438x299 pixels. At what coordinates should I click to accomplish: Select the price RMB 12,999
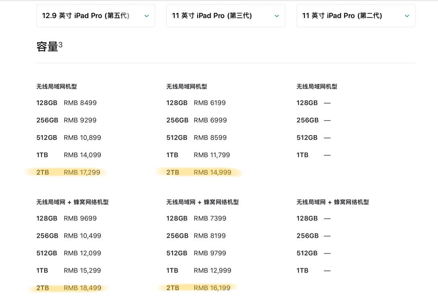tap(213, 270)
